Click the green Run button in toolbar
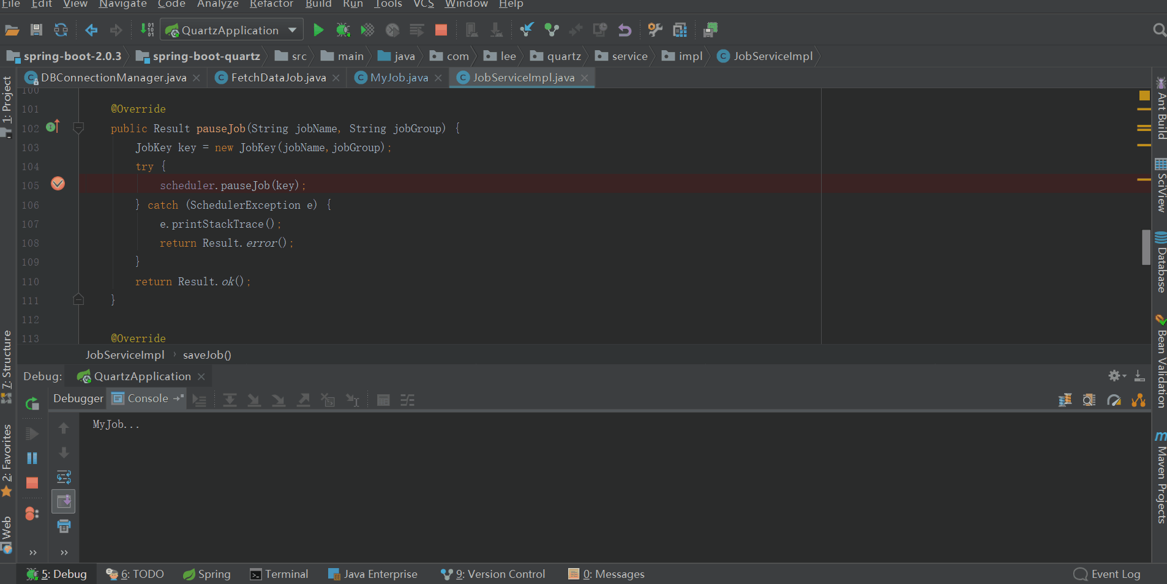 click(x=318, y=30)
